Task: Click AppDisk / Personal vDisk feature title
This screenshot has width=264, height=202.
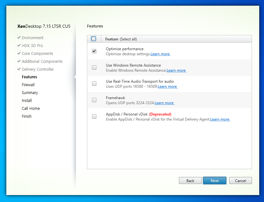Action: tap(127, 114)
